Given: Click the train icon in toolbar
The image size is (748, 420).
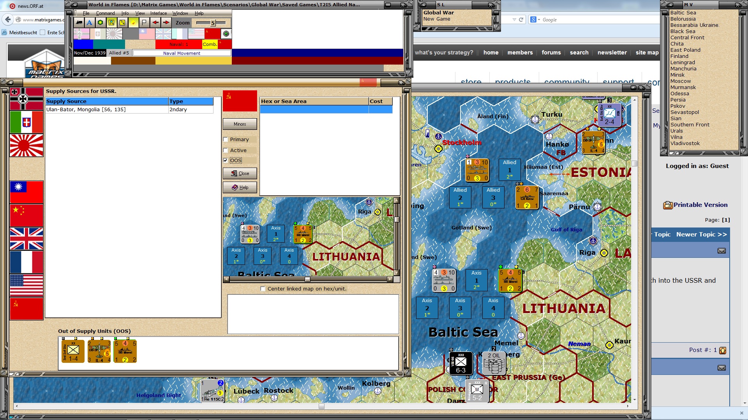Looking at the screenshot, I should 79,23.
